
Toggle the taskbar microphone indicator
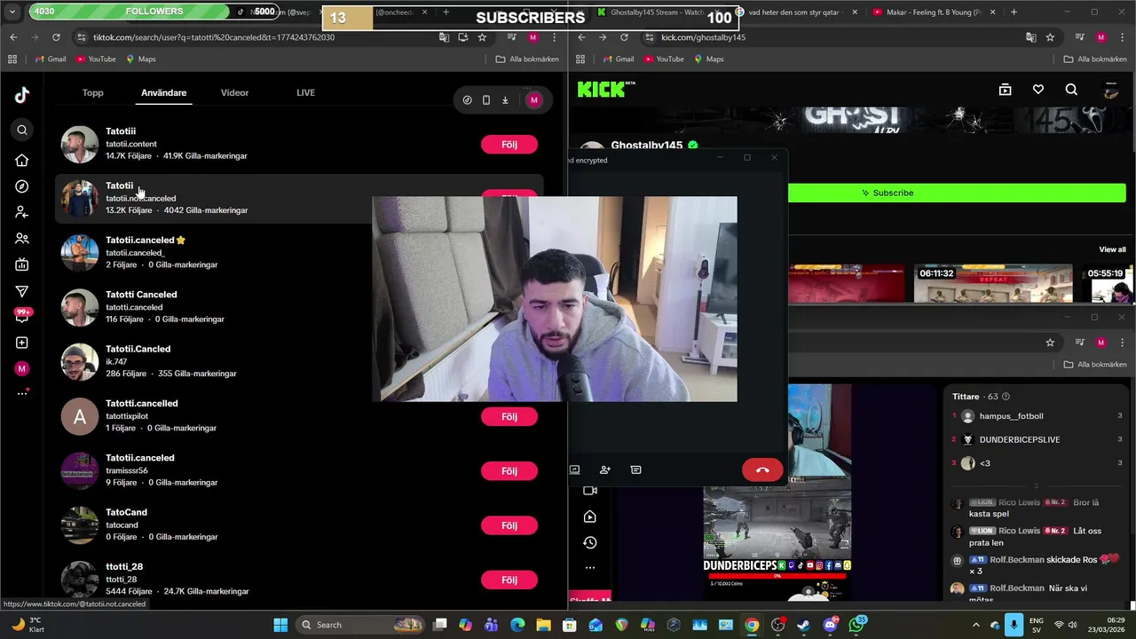(x=1014, y=625)
